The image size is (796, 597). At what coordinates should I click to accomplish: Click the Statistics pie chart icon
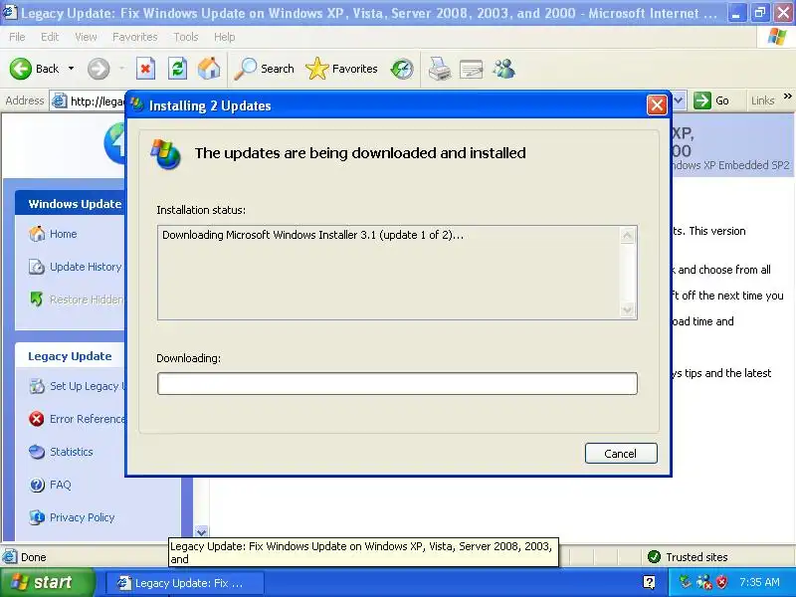coord(37,452)
